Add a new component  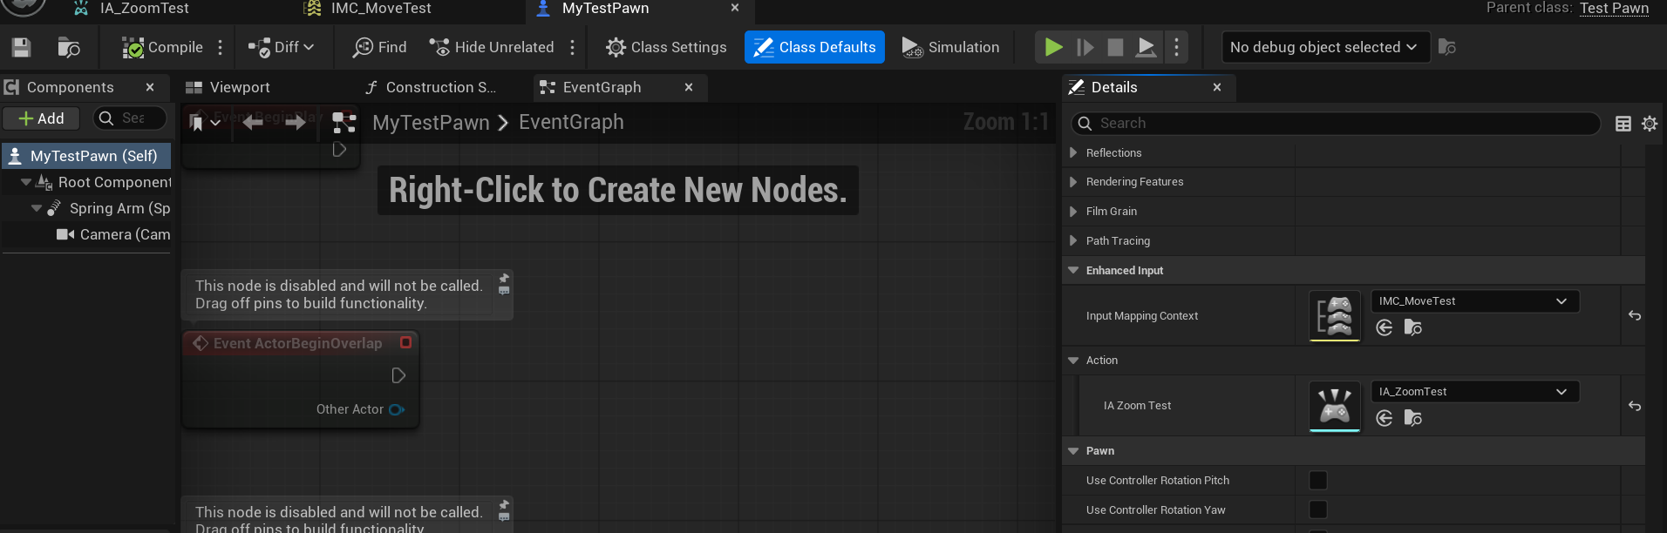(x=41, y=118)
